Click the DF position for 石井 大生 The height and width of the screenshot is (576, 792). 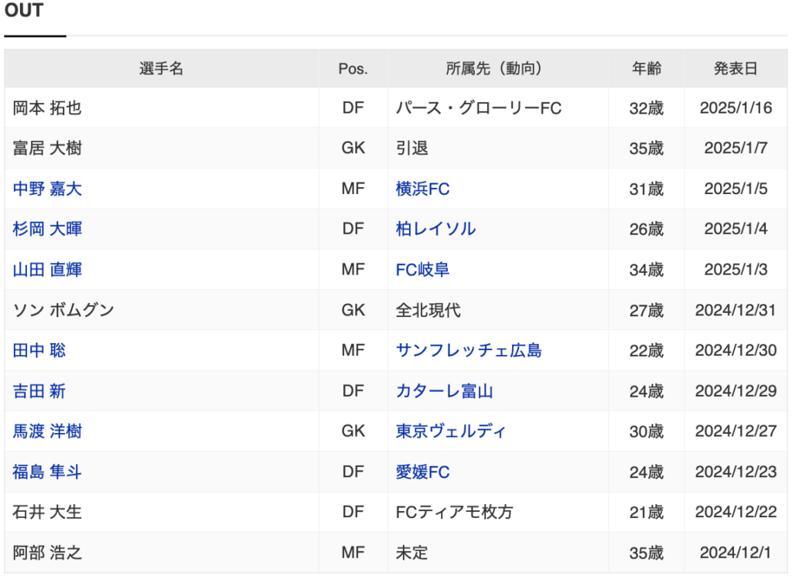tap(353, 513)
